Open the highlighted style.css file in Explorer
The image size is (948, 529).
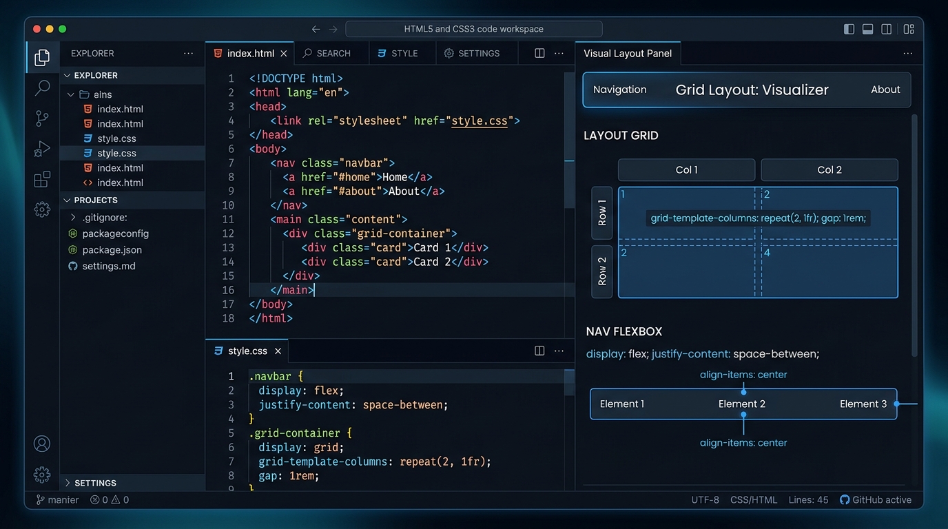tap(132, 153)
